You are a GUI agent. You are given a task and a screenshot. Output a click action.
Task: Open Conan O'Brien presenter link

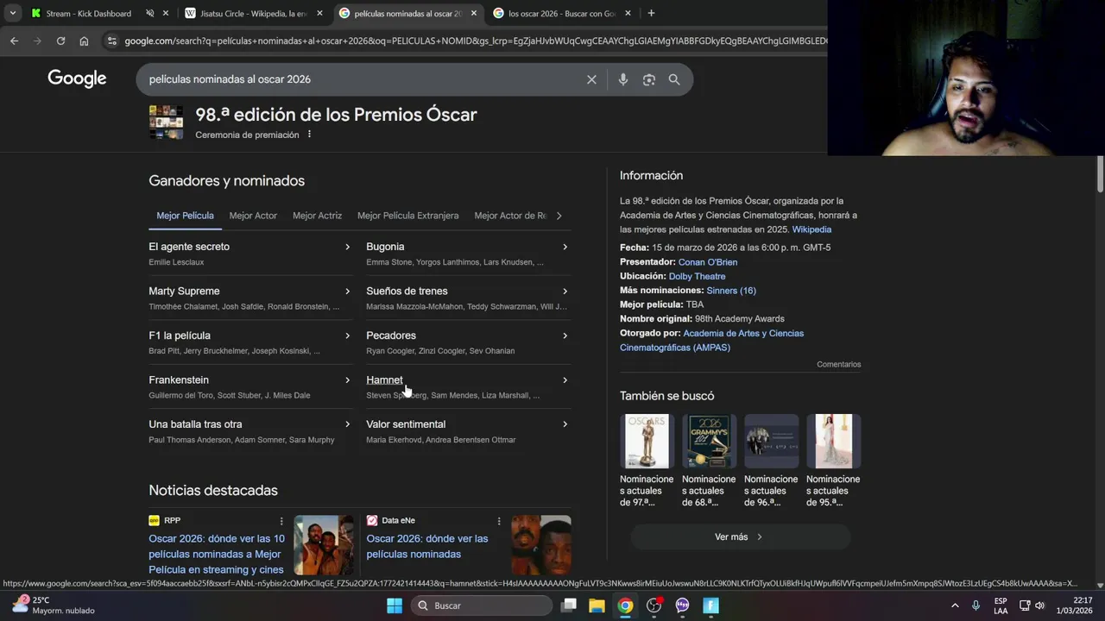[x=708, y=262]
